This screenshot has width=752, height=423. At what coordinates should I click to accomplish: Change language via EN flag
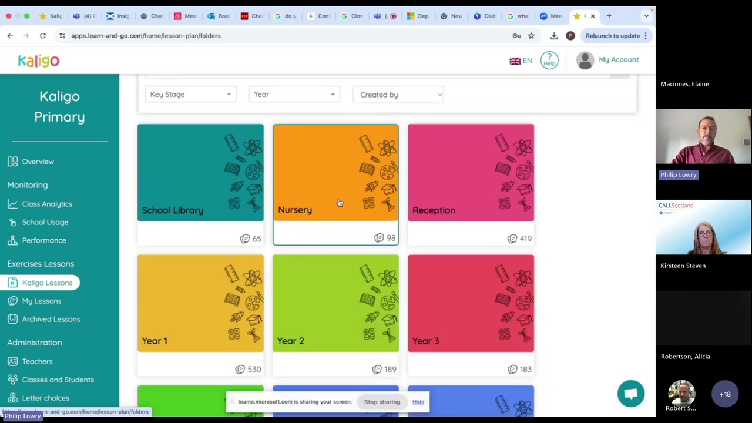(x=521, y=61)
